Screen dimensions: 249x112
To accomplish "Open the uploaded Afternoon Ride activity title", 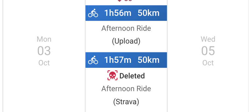I will 126,29.
